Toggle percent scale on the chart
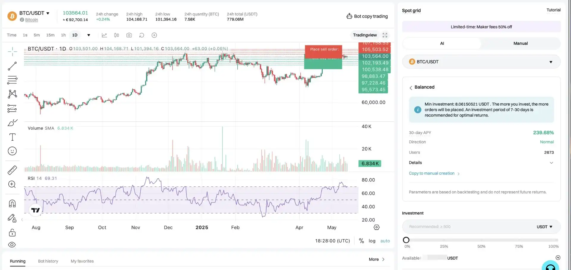 [x=361, y=241]
